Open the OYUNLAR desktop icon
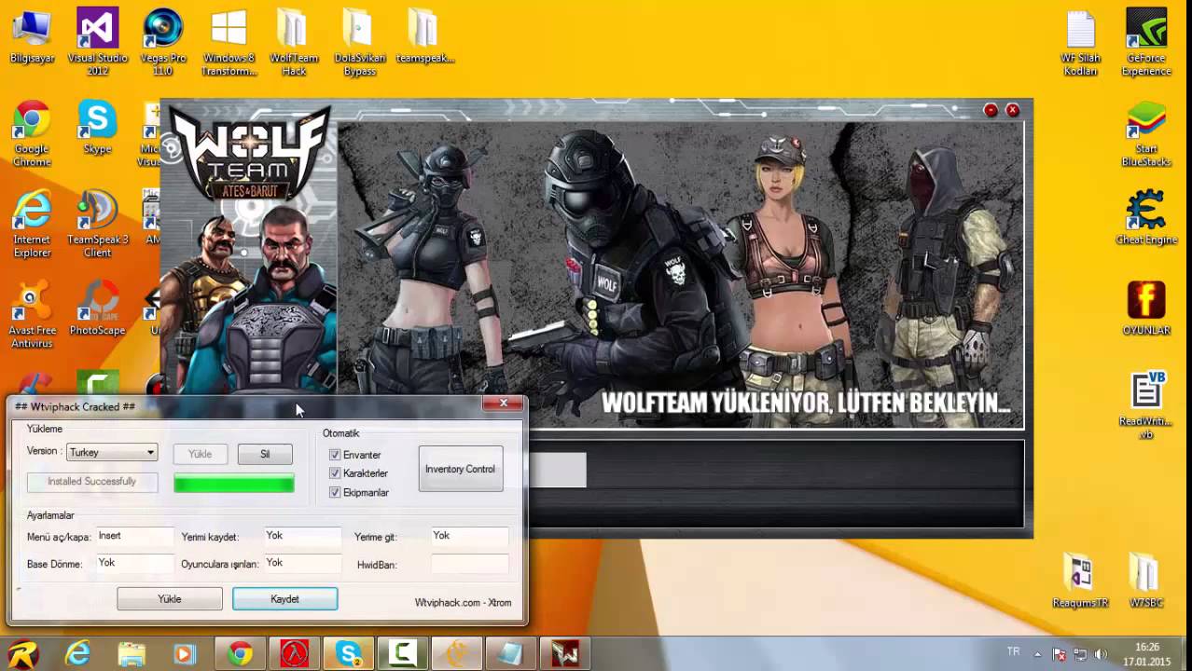 [1146, 308]
